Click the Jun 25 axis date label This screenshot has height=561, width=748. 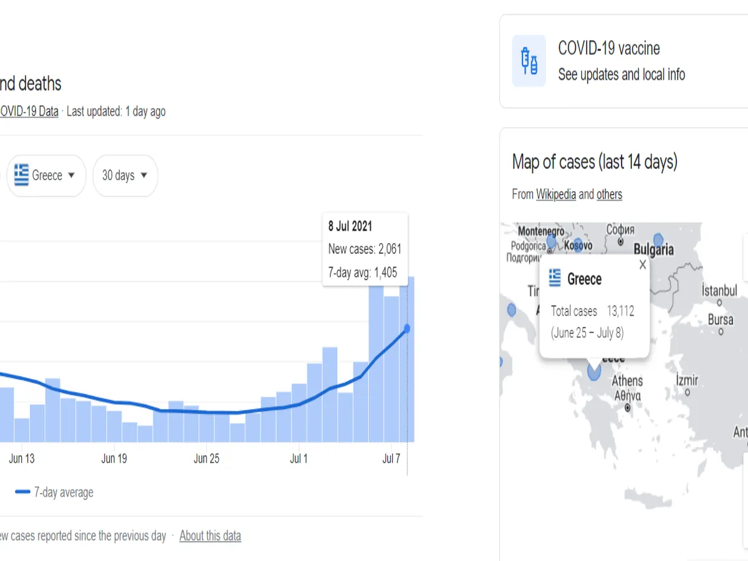tap(206, 459)
